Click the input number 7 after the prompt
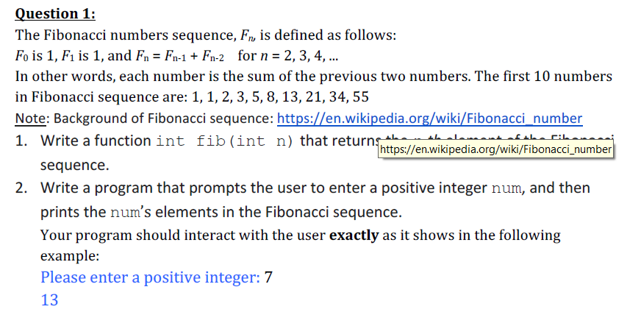This screenshot has height=323, width=641. tap(268, 277)
